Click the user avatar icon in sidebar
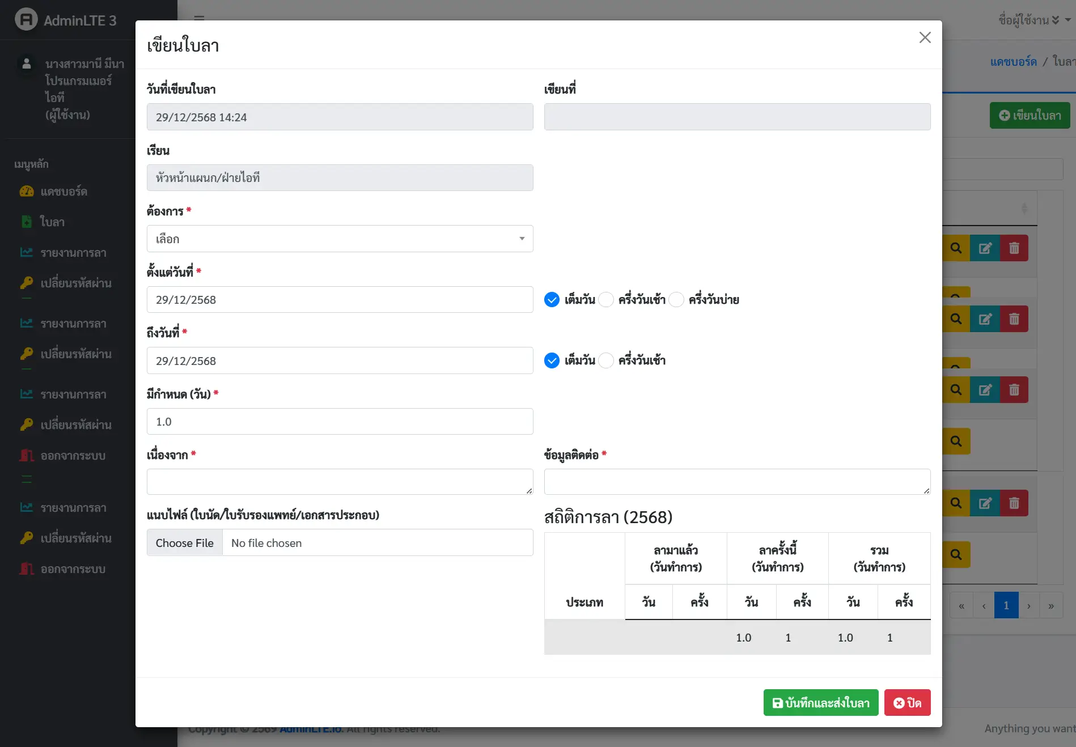Viewport: 1076px width, 747px height. [x=27, y=64]
